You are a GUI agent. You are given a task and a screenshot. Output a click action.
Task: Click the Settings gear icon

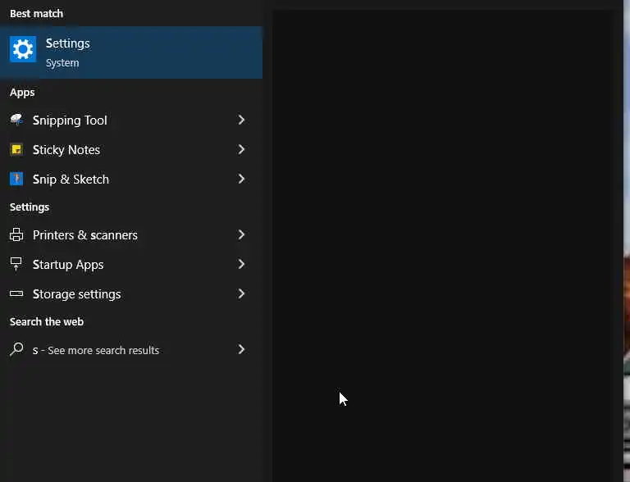coord(23,50)
